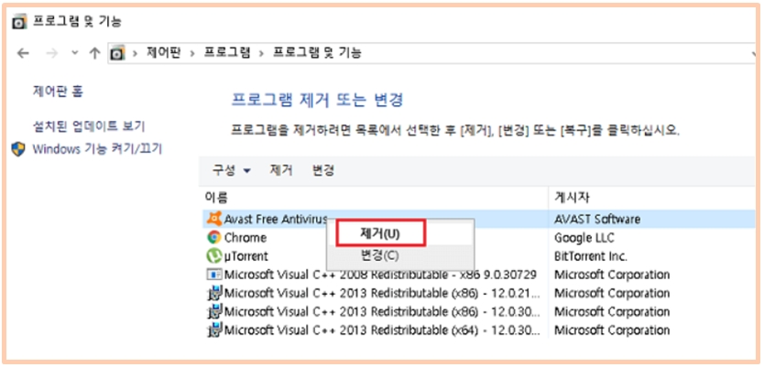Screen dimensions: 764x367
Task: Click 제거 in the toolbar
Action: (x=281, y=170)
